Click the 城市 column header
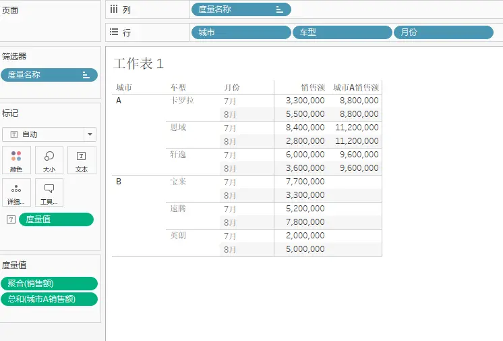Screen dimensions: 503x341 click(124, 87)
